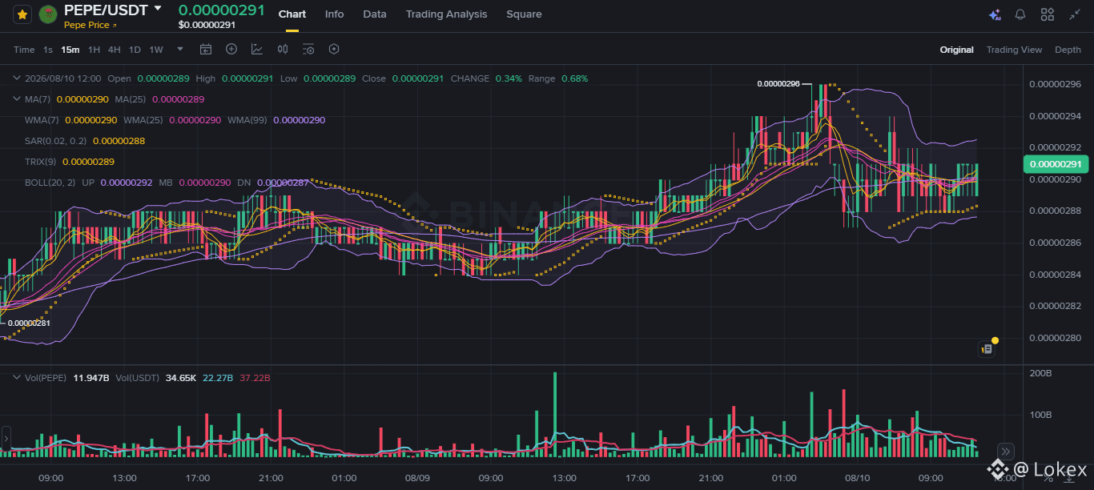Open the candlestick chart style icon
The image size is (1094, 490).
(283, 49)
